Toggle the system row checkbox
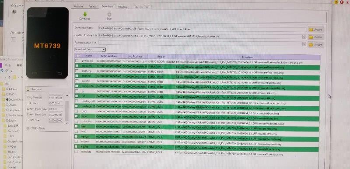Image resolution: width=350 pixels, height=169 pixels. coord(76,142)
